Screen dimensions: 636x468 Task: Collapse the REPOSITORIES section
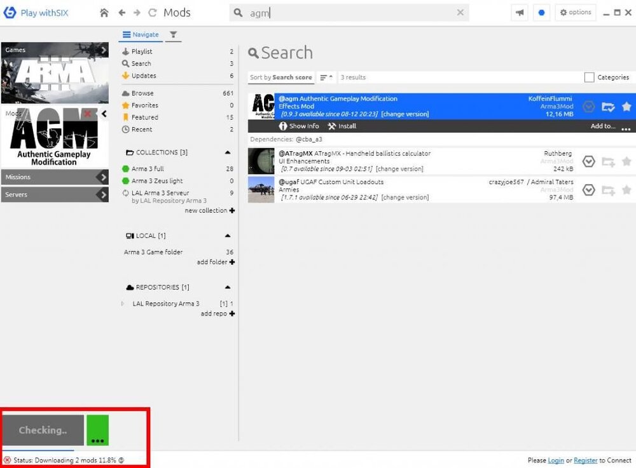tap(228, 287)
